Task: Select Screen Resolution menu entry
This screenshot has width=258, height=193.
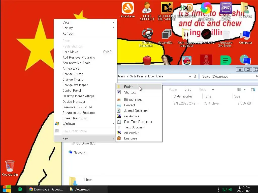Action: (x=85, y=118)
